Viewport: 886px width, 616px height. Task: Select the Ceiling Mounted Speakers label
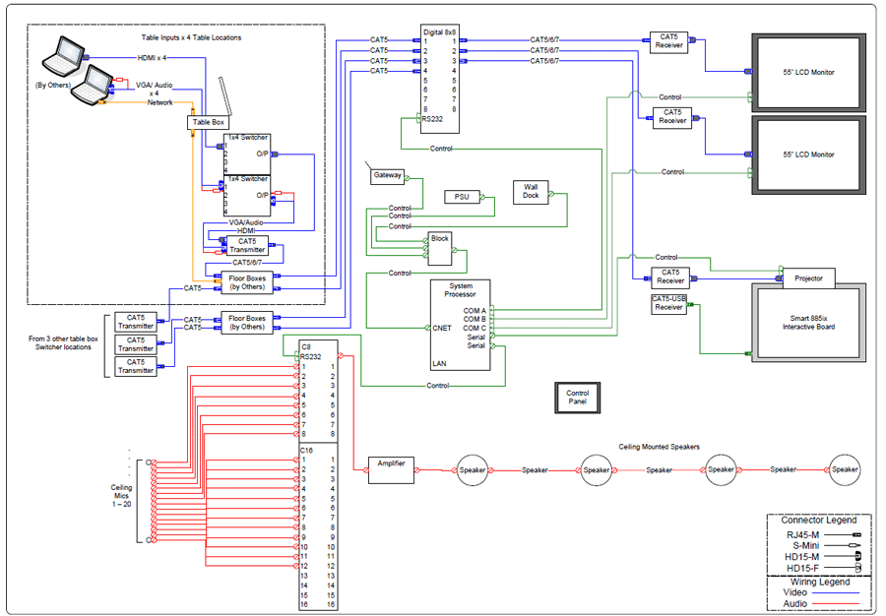pyautogui.click(x=659, y=447)
